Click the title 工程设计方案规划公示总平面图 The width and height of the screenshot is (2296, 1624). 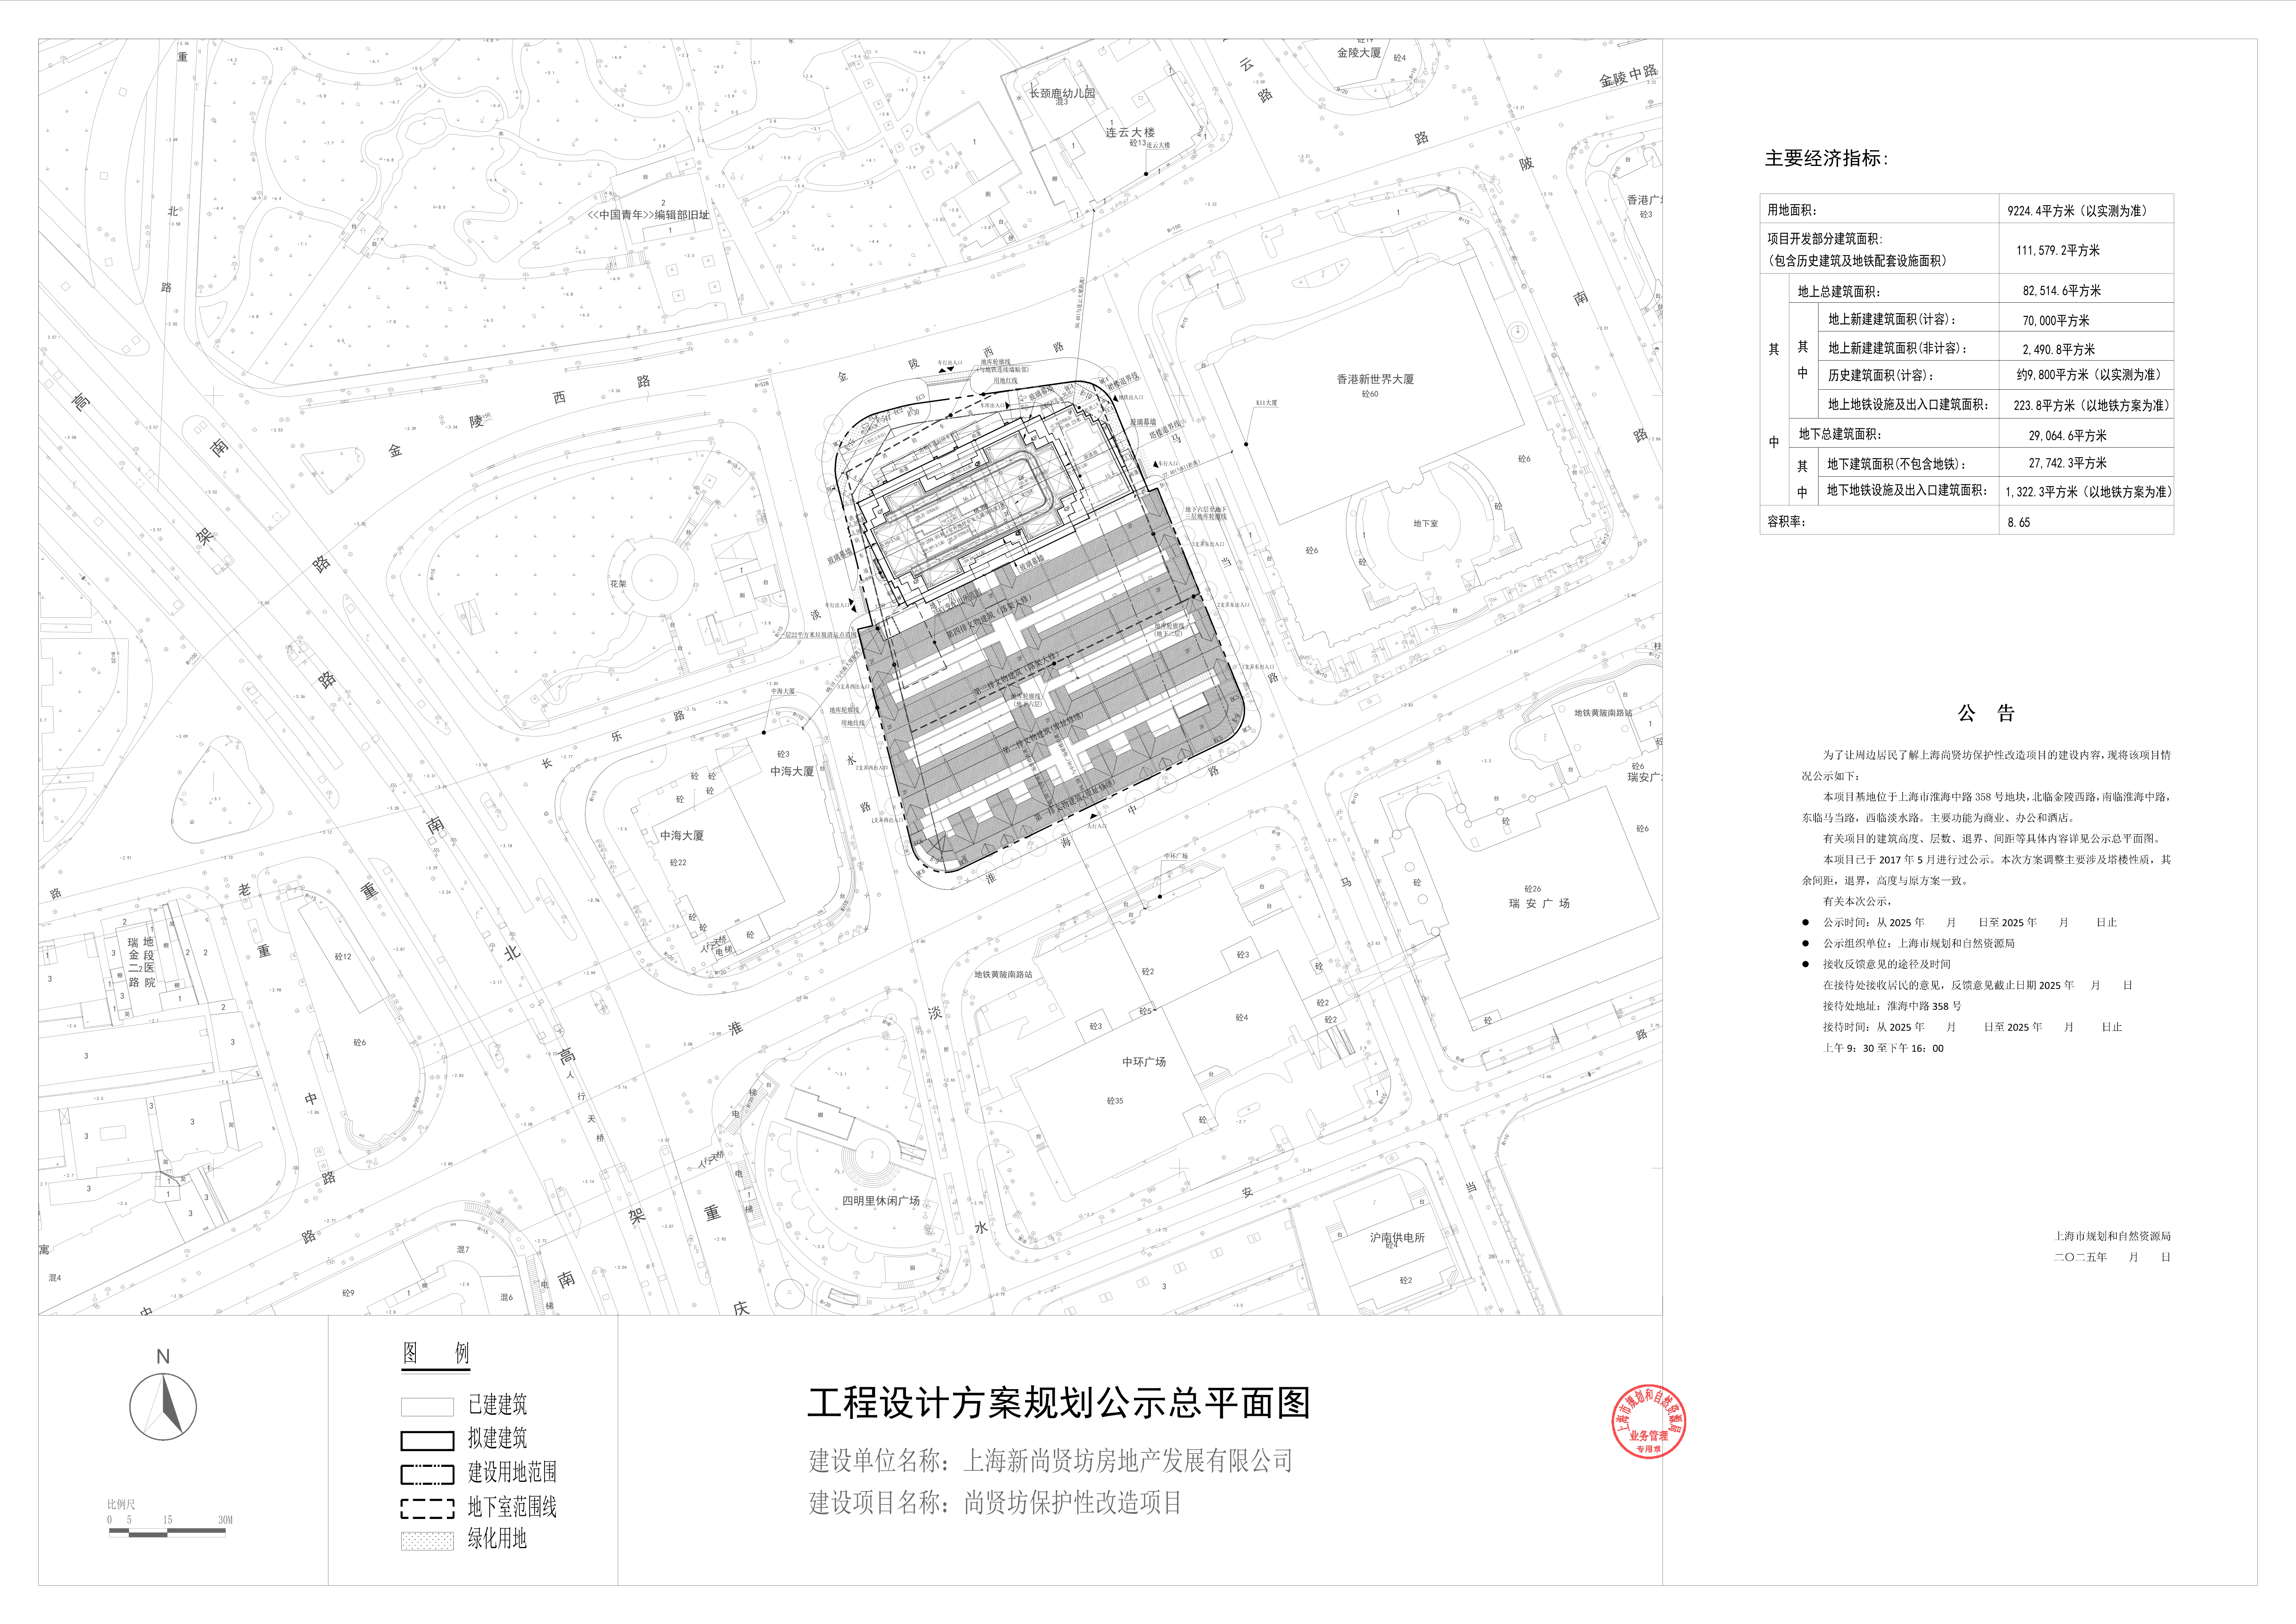1059,1403
